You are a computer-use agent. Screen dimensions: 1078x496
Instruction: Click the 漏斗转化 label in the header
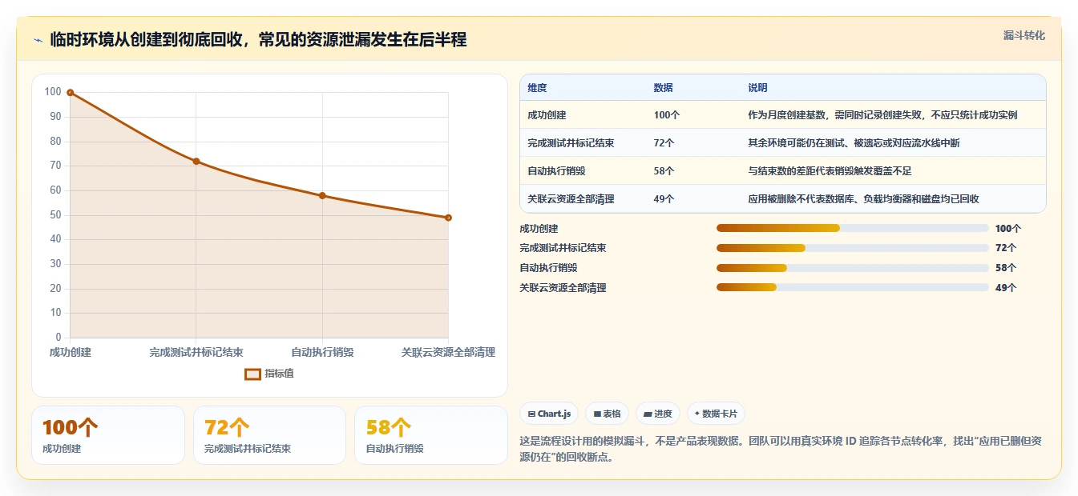[x=1024, y=35]
